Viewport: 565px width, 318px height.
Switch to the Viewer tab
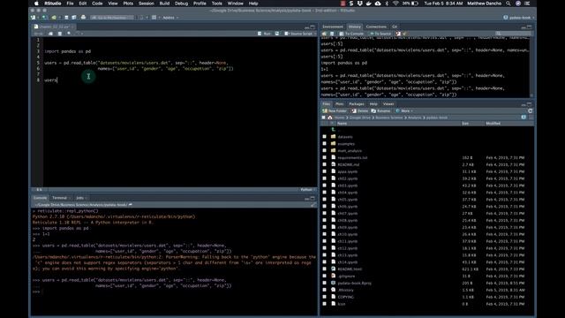[x=388, y=104]
